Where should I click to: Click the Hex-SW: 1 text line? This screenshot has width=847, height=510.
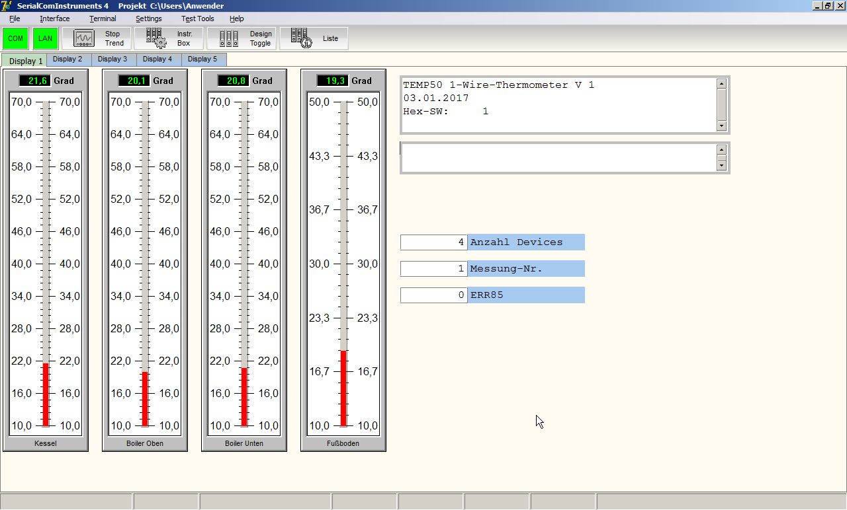(x=446, y=112)
